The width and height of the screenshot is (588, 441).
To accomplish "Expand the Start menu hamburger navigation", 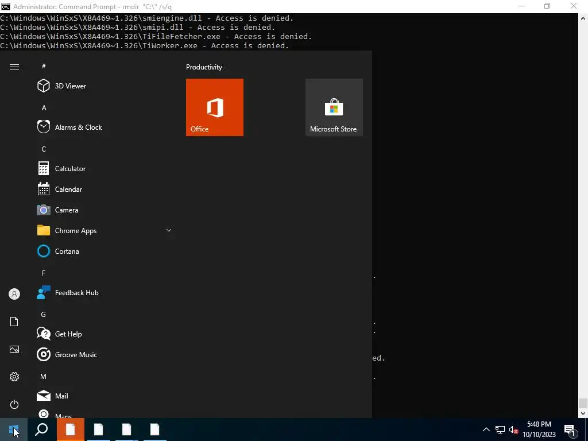I will click(x=14, y=67).
